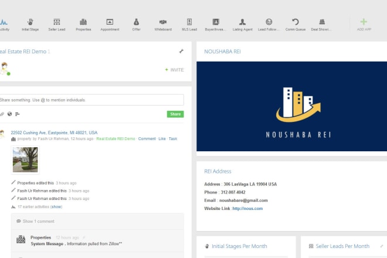Click the NOUSHABA REI logo banner

(x=292, y=106)
